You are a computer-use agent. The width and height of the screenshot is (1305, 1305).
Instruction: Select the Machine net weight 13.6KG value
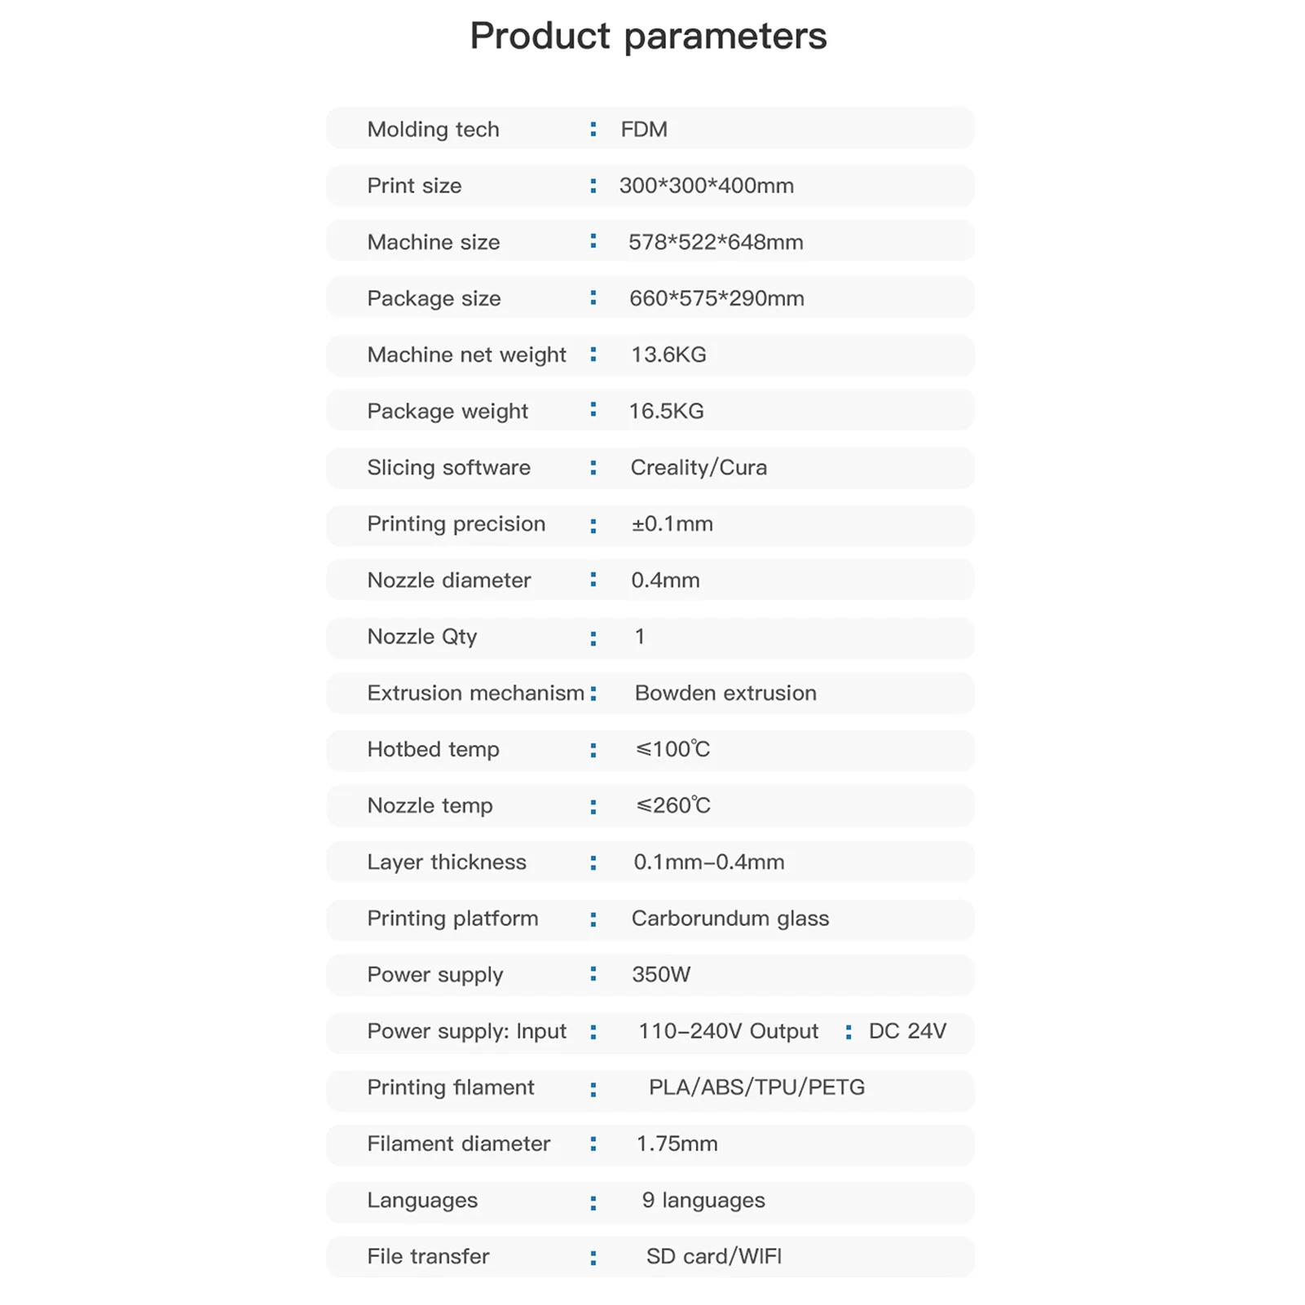[668, 355]
